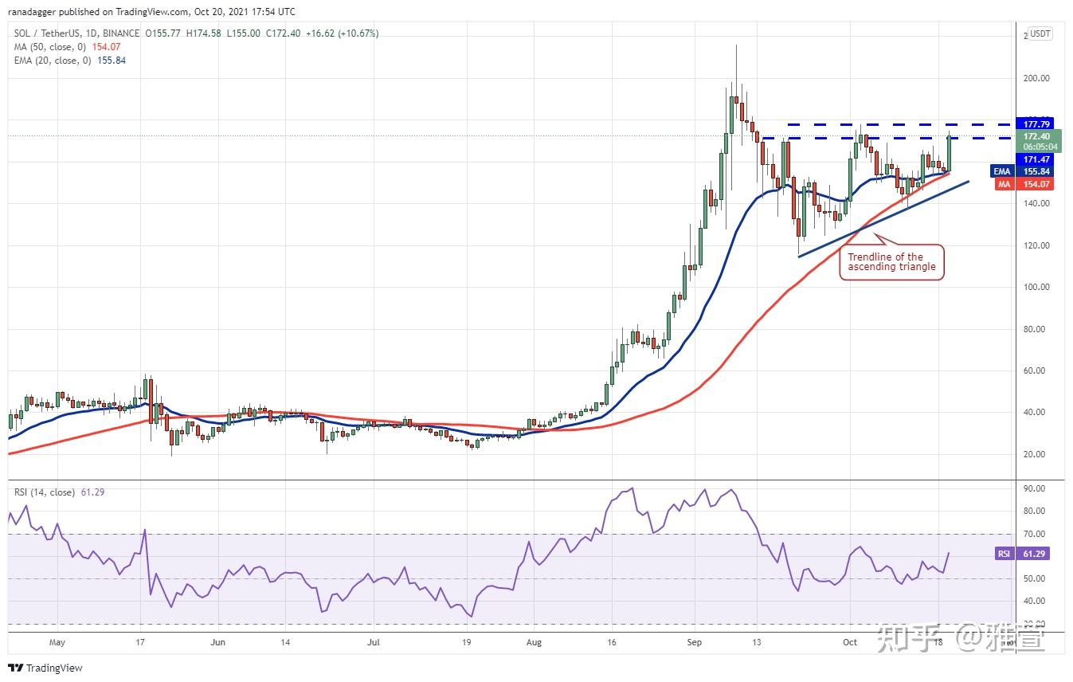This screenshot has height=682, width=1073.
Task: Click the EMA legend value 155.84 in legend
Action: pyautogui.click(x=112, y=61)
